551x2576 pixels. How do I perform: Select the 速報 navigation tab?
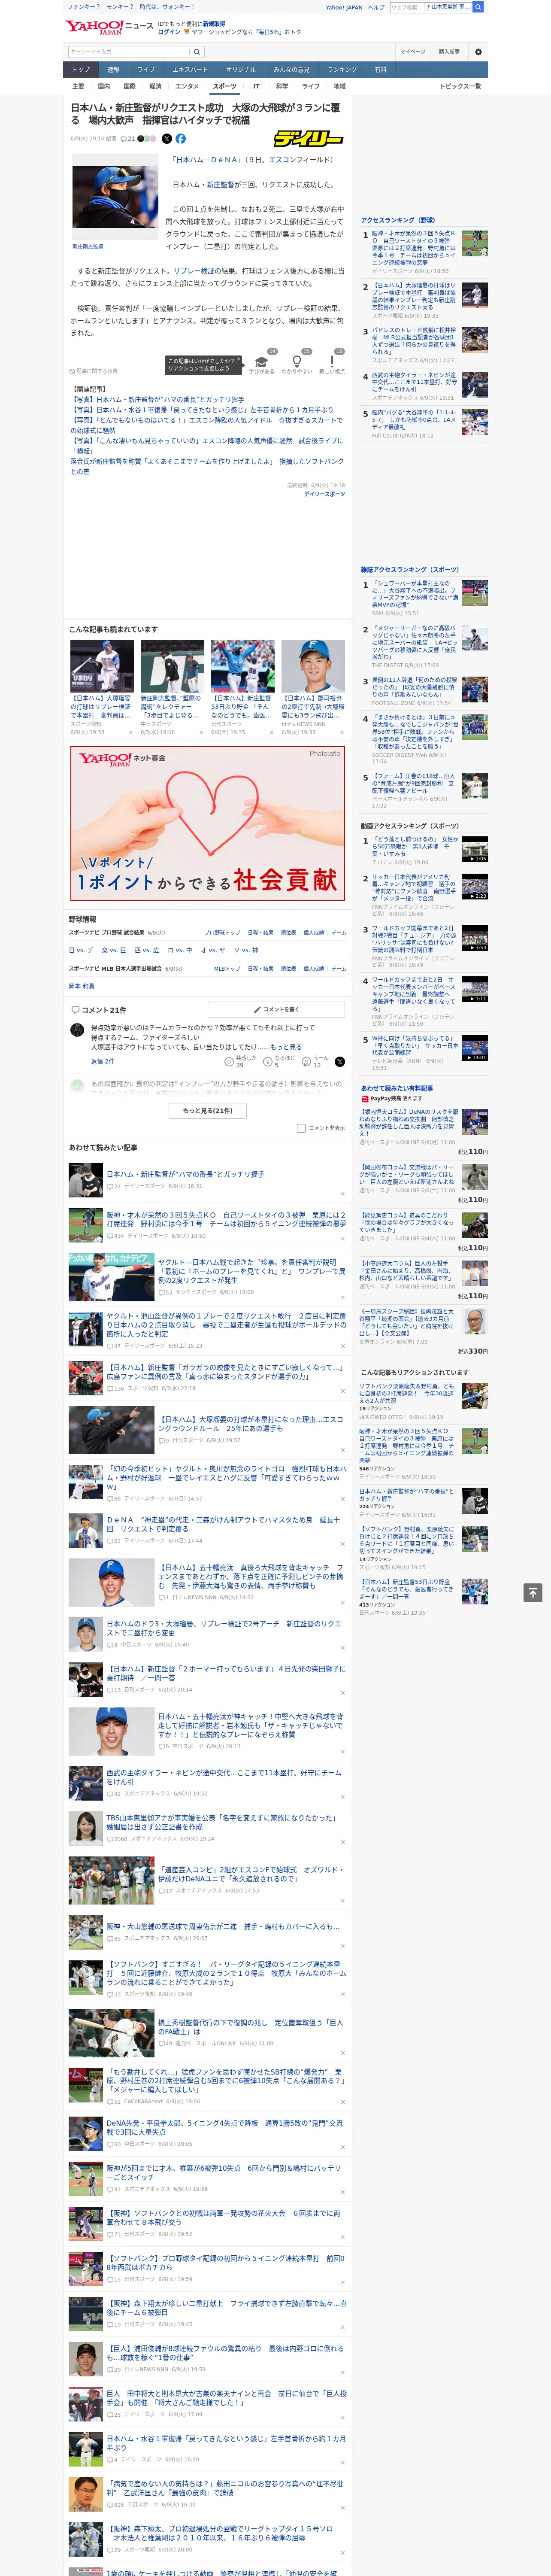coord(113,70)
